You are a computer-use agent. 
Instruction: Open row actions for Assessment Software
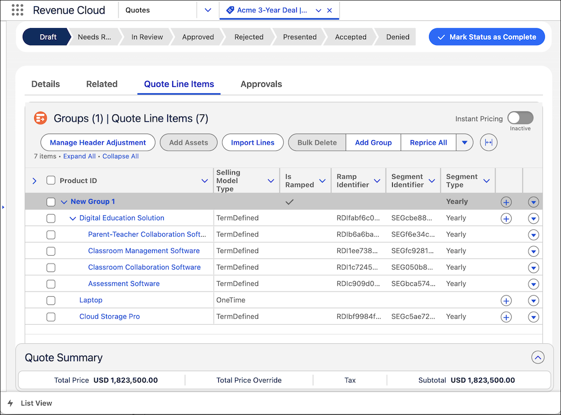[x=534, y=284]
